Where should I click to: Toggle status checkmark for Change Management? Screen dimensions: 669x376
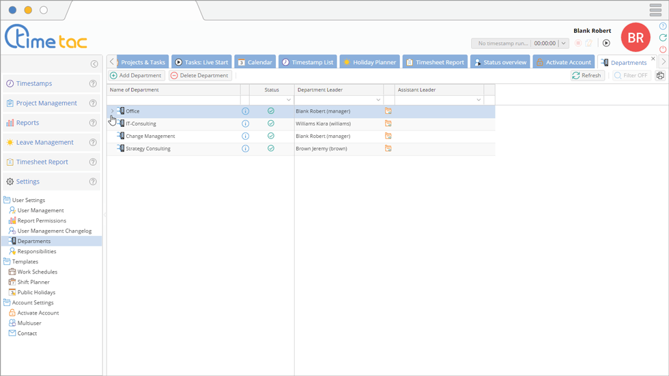pos(271,136)
